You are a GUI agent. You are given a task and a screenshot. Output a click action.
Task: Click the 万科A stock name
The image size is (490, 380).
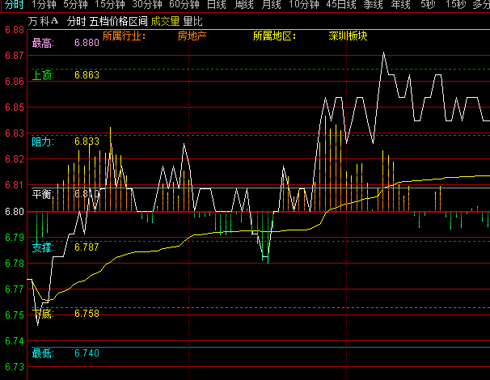point(43,20)
